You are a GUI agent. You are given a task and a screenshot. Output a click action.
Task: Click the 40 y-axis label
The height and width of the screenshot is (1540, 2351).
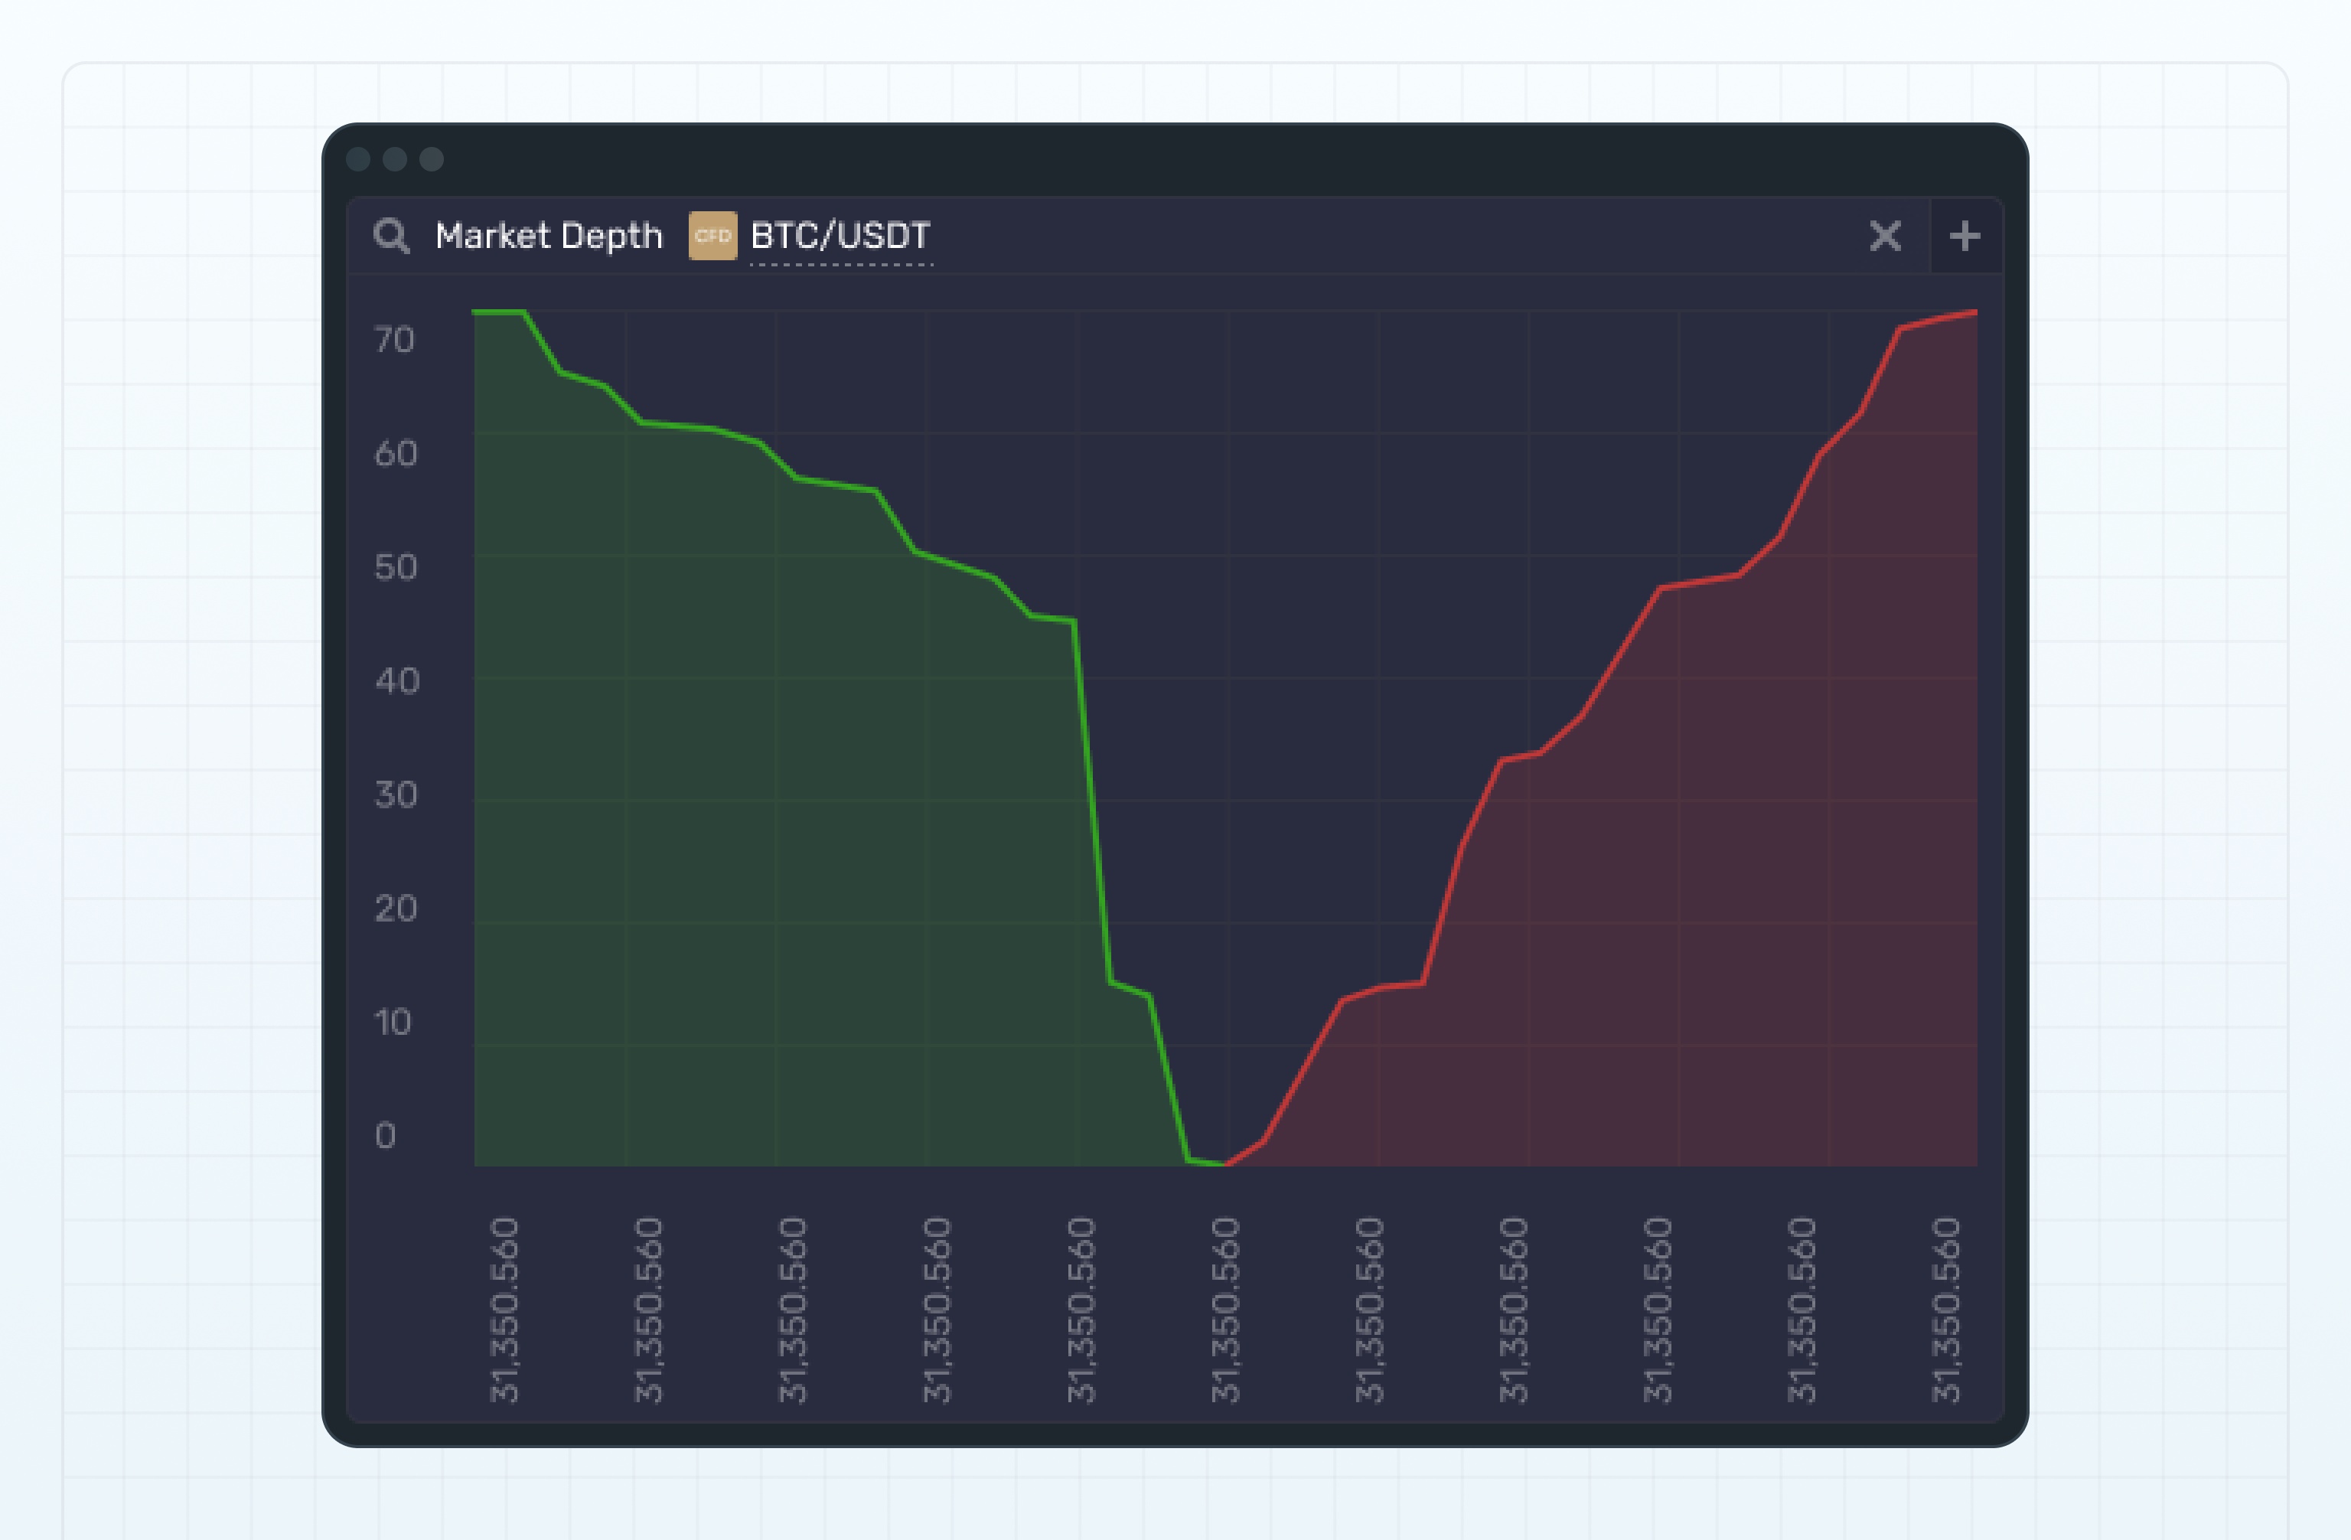(396, 680)
